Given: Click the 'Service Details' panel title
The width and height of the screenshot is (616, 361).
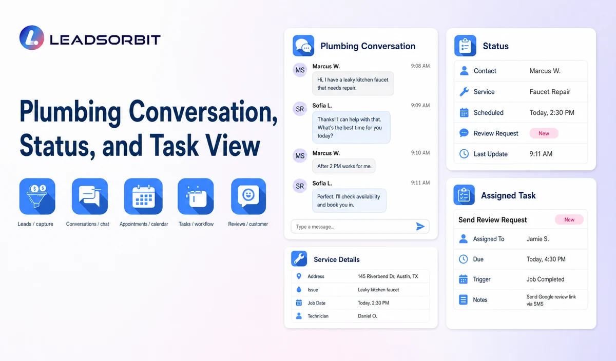Looking at the screenshot, I should [337, 259].
